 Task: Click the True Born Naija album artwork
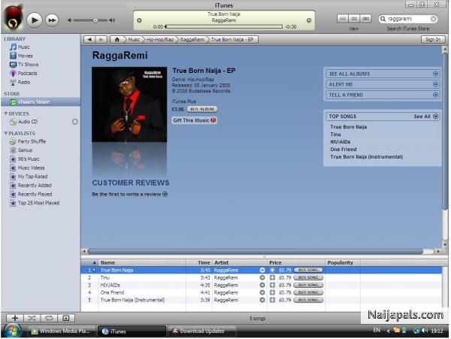[x=129, y=104]
